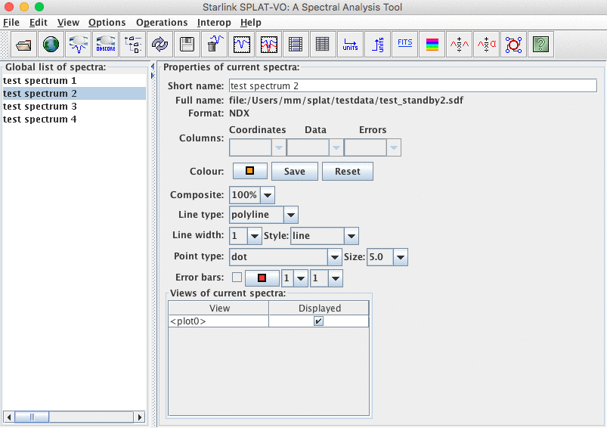Click into the Short name field

pos(413,85)
